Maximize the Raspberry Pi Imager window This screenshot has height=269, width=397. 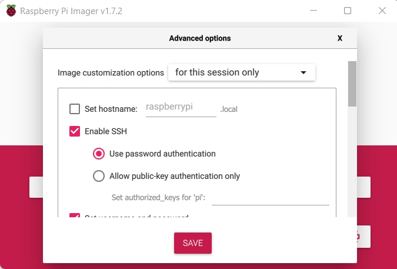tap(348, 11)
